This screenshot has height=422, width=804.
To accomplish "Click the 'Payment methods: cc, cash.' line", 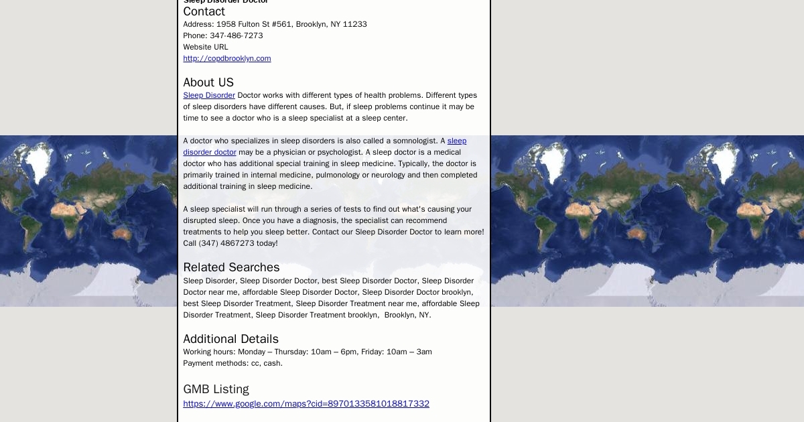I will (x=232, y=363).
